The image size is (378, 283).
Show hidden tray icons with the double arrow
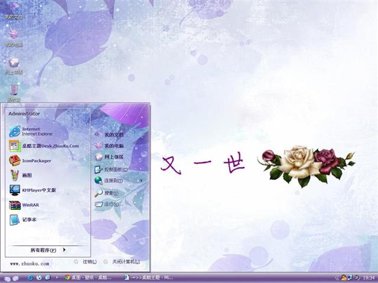tap(337, 278)
